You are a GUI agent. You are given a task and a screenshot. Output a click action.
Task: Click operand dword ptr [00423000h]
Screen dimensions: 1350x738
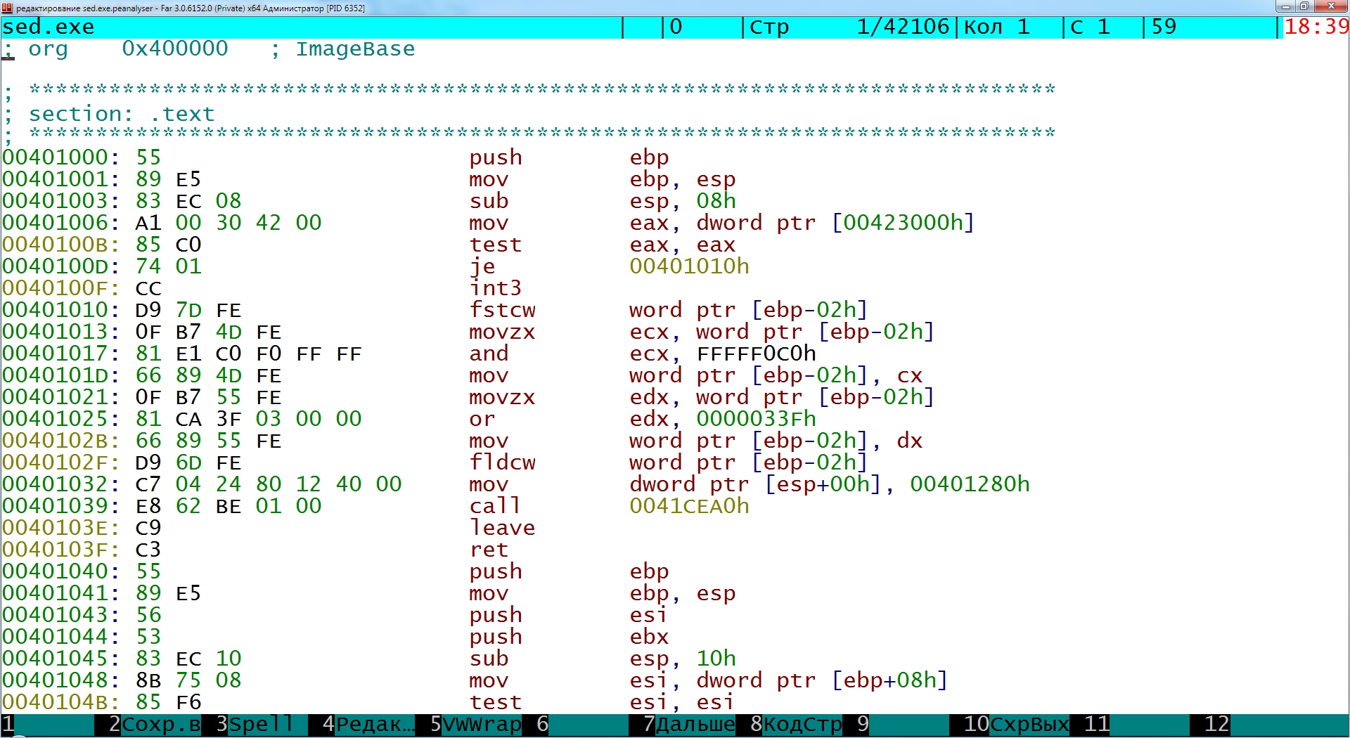coord(835,223)
